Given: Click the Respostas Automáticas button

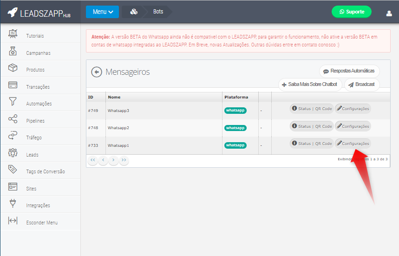Looking at the screenshot, I should (349, 71).
